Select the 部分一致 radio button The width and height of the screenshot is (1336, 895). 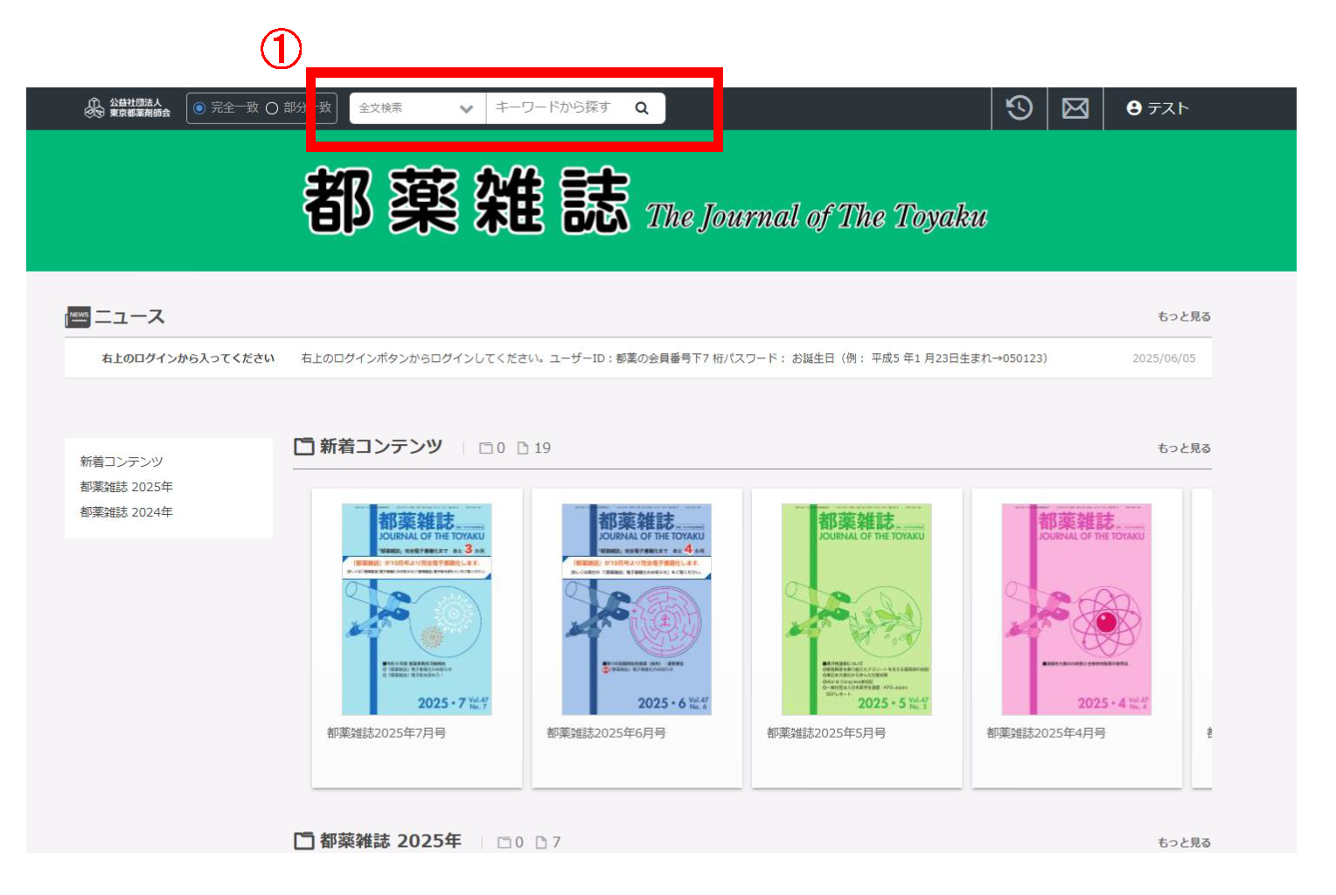272,108
